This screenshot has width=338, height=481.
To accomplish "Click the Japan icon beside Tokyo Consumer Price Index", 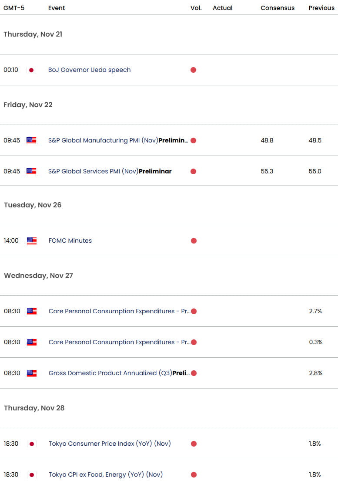I will pos(31,444).
